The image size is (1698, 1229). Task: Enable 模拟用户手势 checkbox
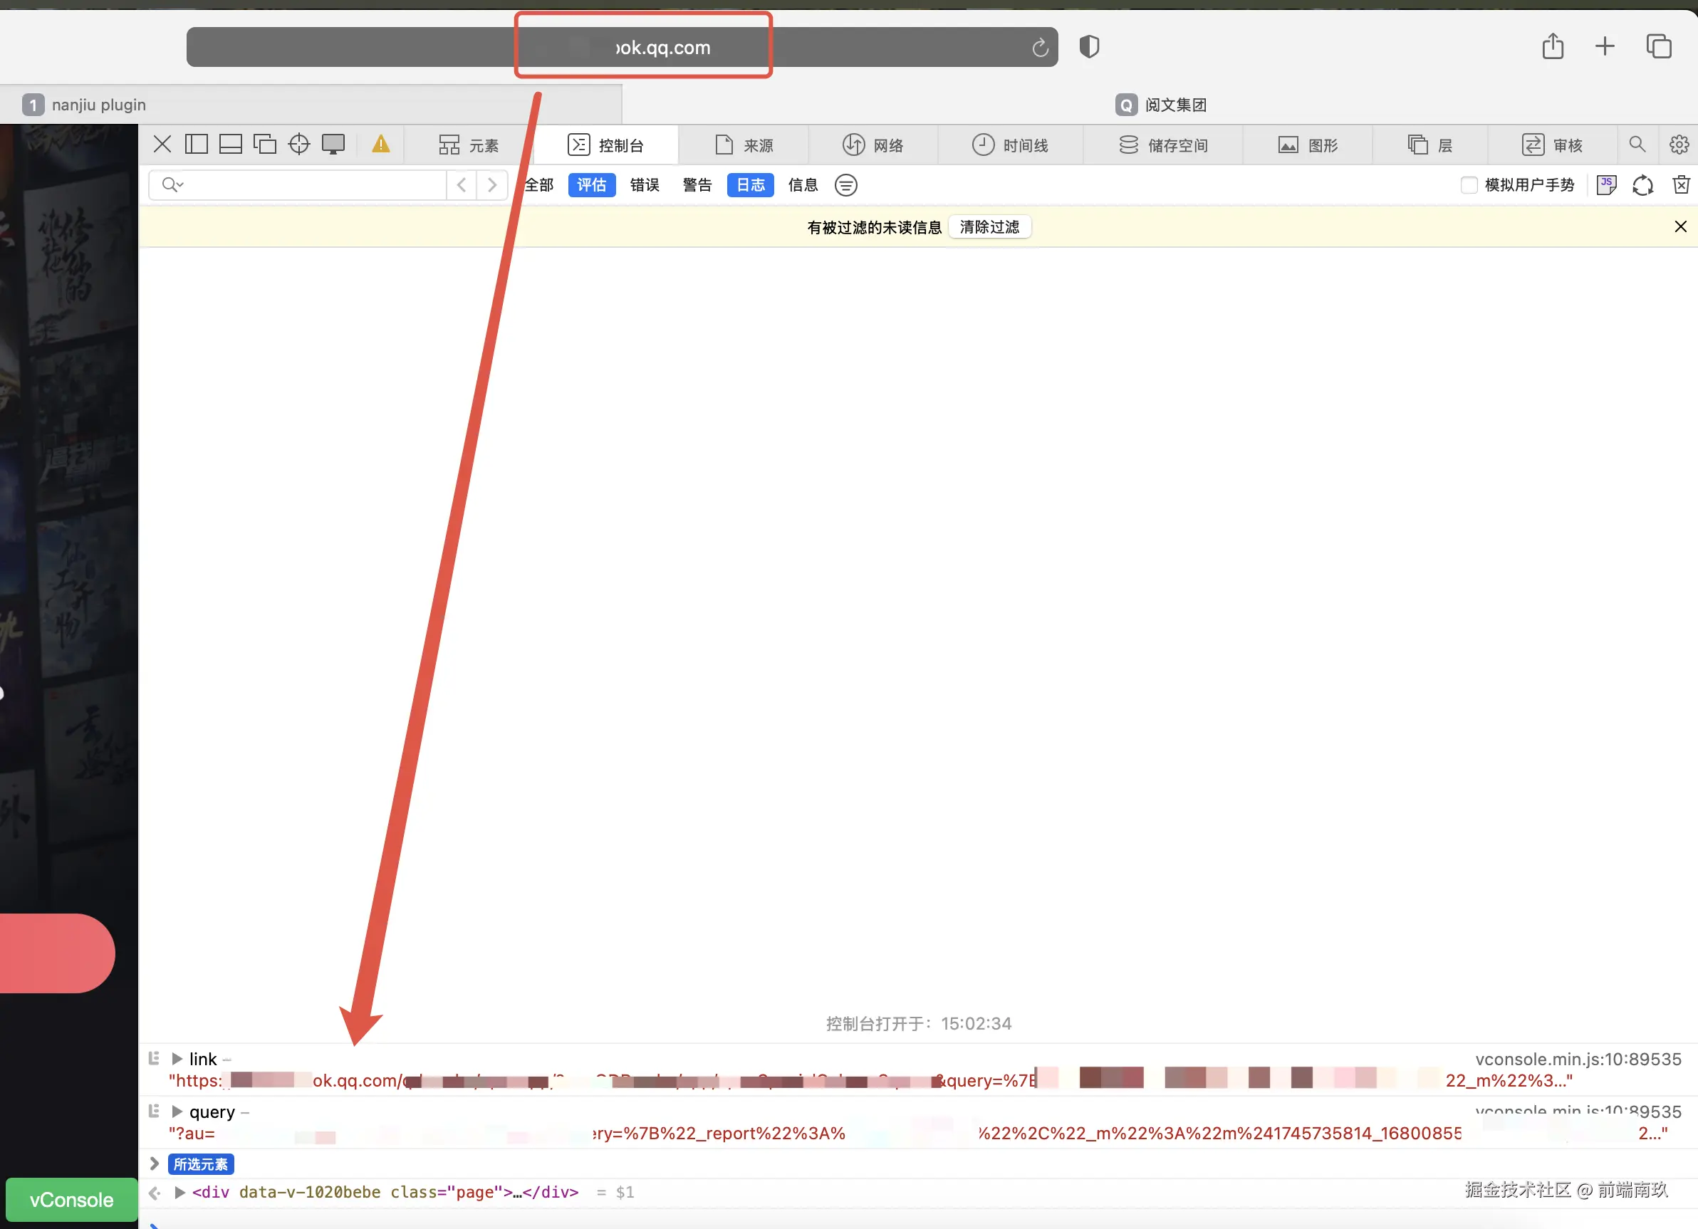[1469, 185]
